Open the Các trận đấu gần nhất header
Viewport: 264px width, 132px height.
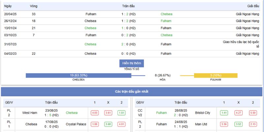[x=131, y=91]
